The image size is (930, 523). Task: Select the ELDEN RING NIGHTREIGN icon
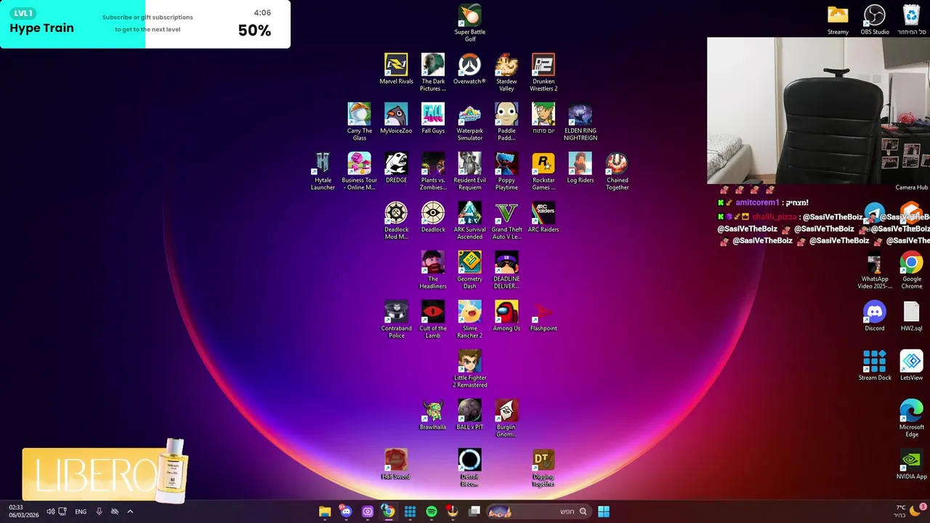point(580,121)
